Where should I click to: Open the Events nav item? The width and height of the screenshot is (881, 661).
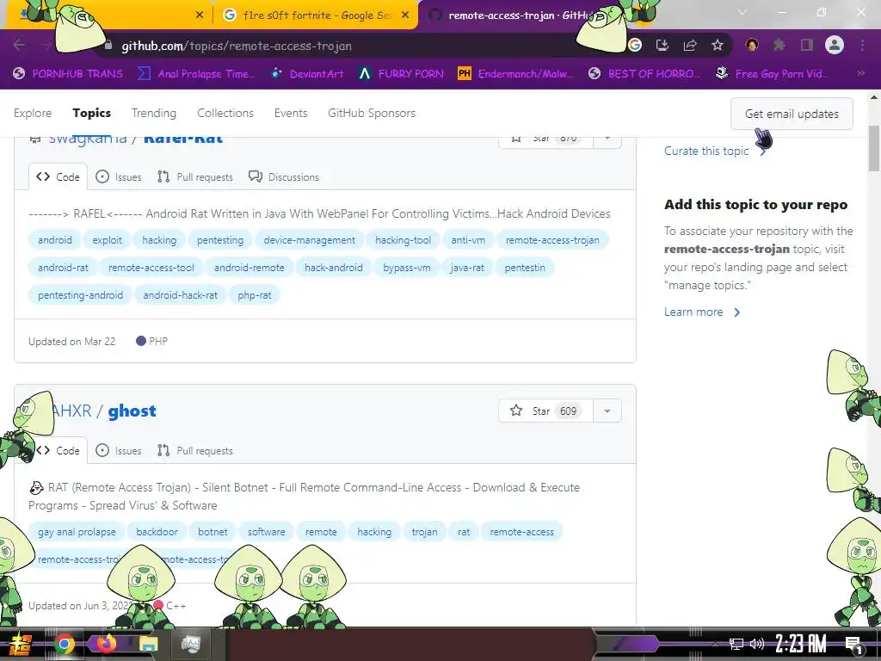[x=291, y=113]
